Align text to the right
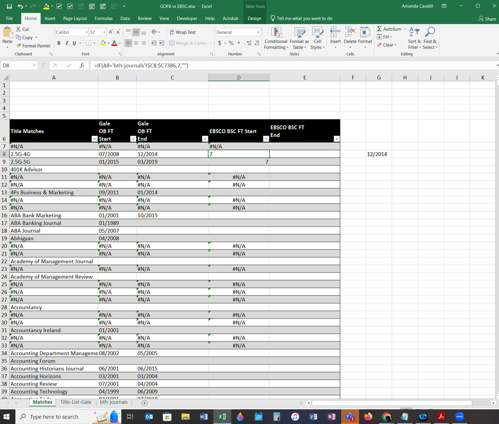This screenshot has width=499, height=424. (144, 43)
